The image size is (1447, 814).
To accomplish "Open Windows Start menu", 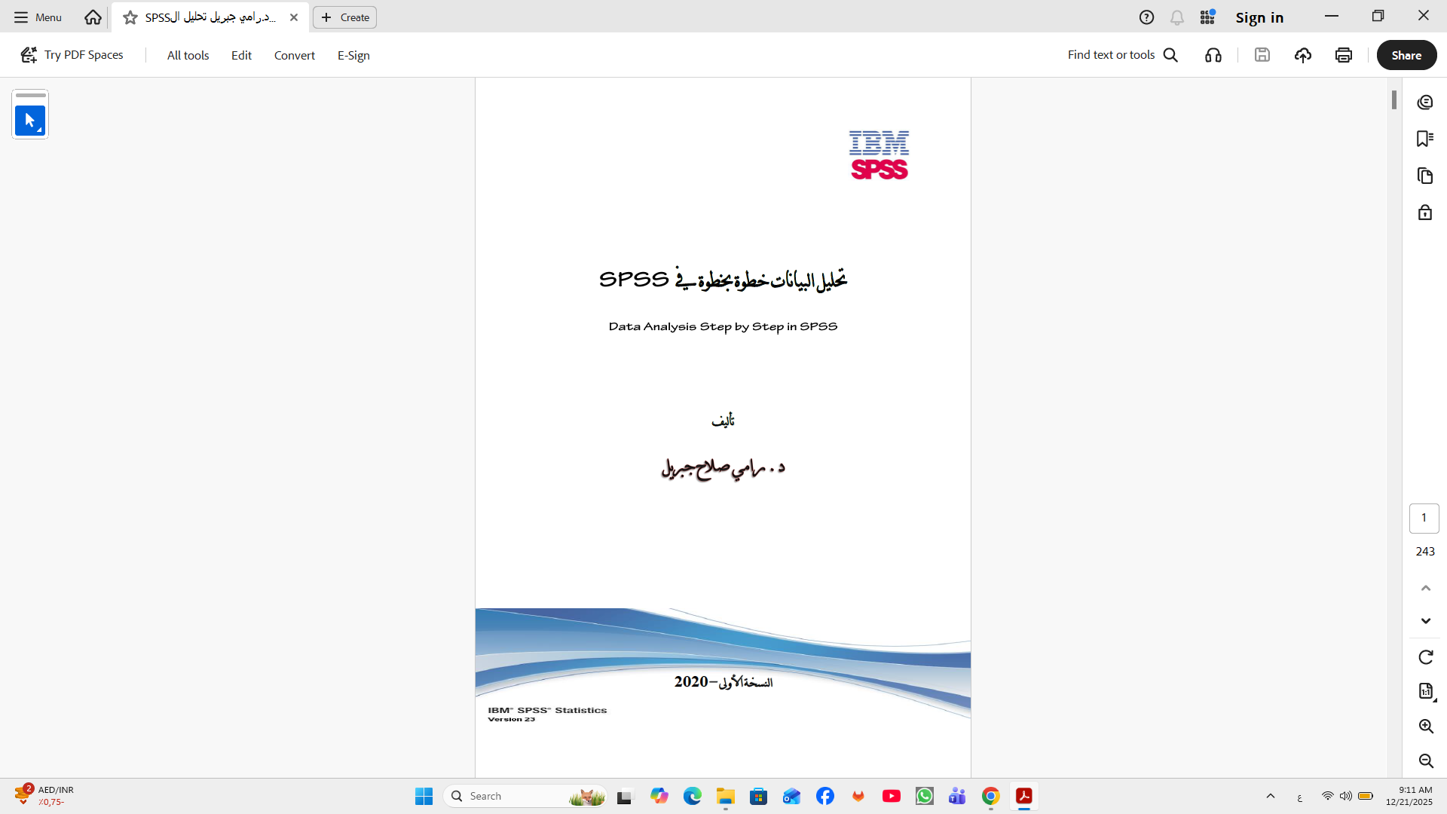I will tap(424, 796).
